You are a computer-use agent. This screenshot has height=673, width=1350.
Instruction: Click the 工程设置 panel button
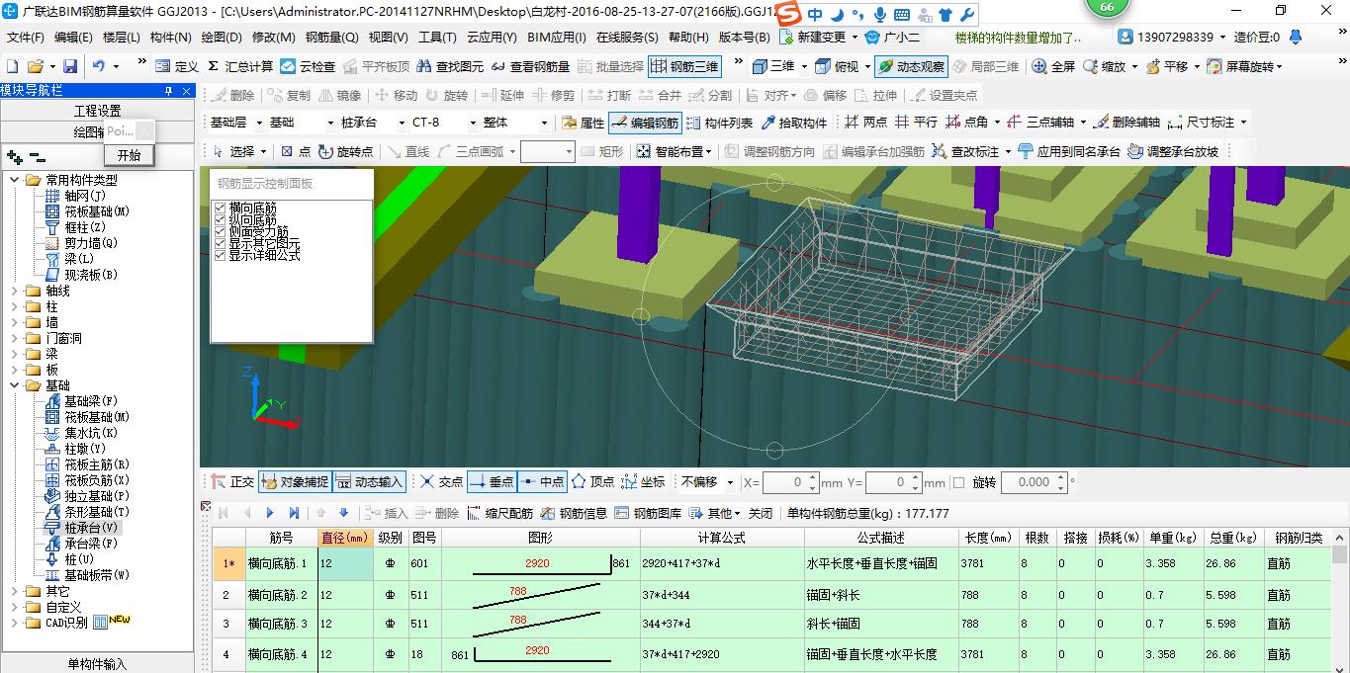[x=97, y=111]
